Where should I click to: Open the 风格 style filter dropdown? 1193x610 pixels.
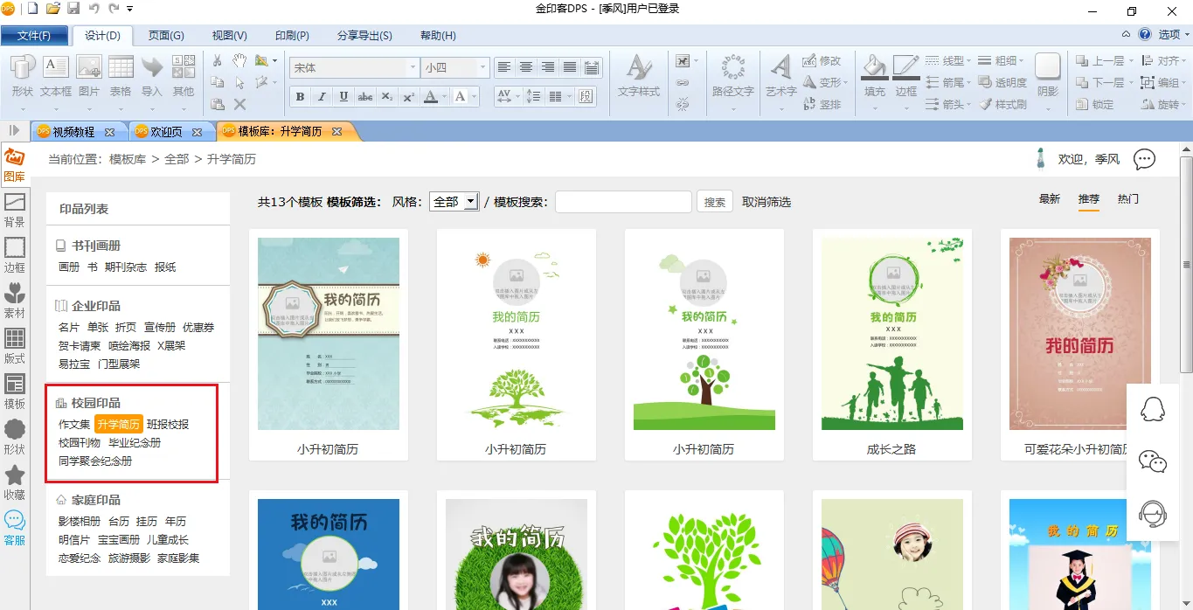454,202
